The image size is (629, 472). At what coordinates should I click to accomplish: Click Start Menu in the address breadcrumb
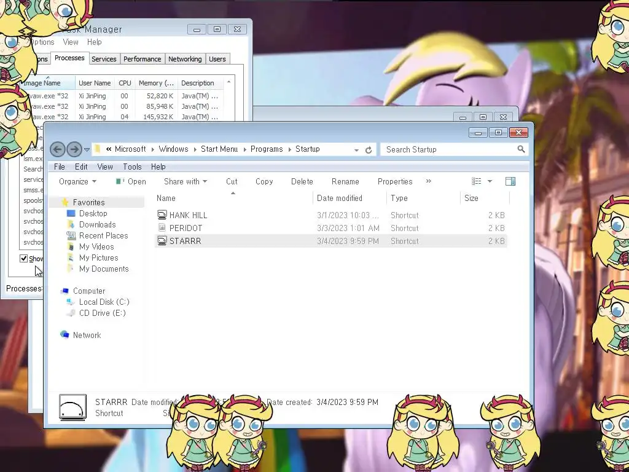tap(219, 149)
